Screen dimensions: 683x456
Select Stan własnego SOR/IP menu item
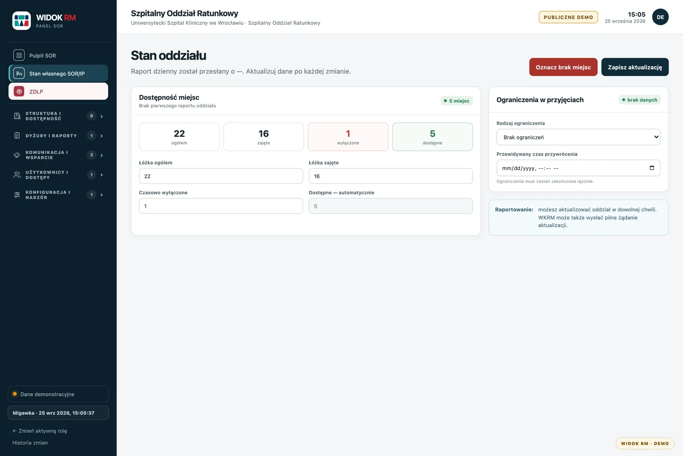click(58, 74)
